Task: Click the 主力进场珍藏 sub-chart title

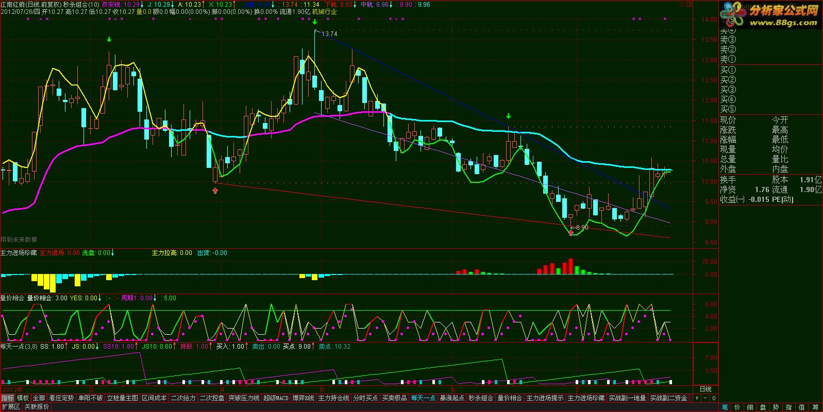Action: [19, 253]
